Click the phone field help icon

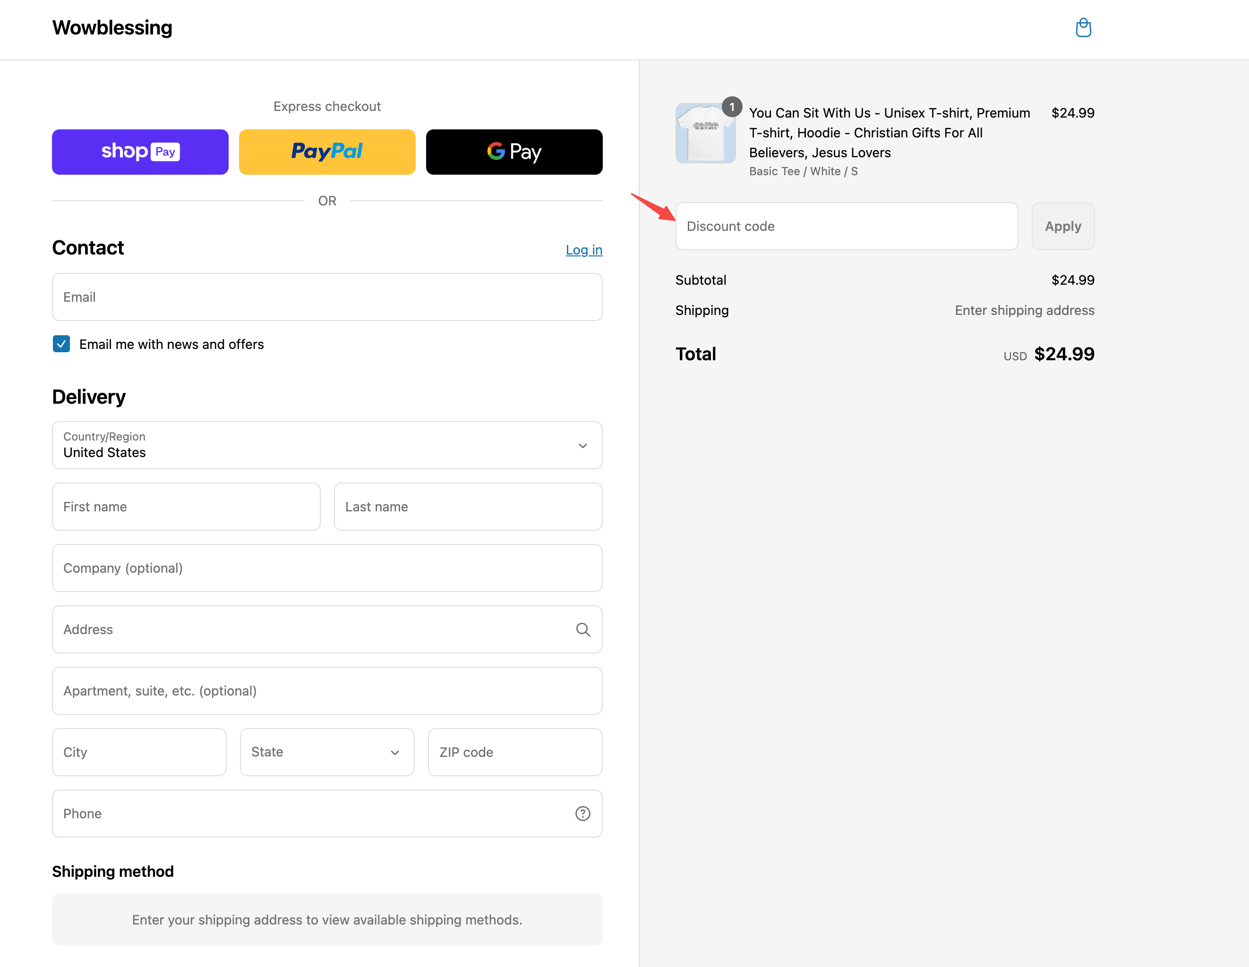[x=582, y=813]
